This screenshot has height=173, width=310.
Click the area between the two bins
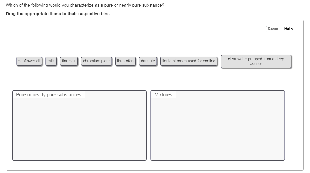pyautogui.click(x=148, y=125)
